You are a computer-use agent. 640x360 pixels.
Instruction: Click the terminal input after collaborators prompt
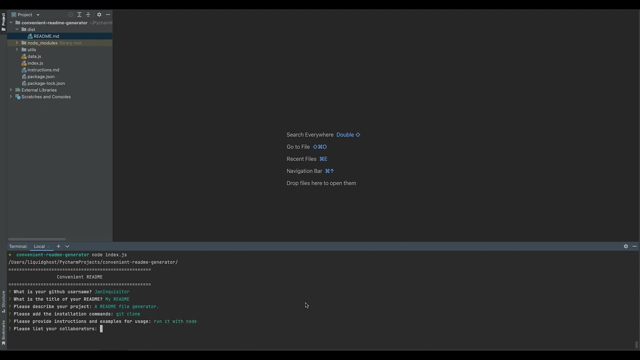(101, 329)
